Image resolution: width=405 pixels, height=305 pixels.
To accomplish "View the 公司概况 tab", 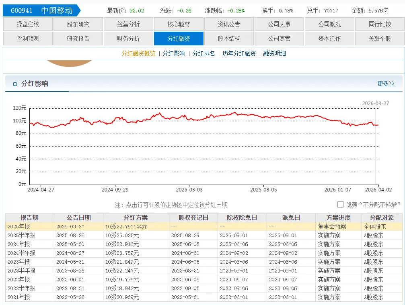I will (329, 24).
